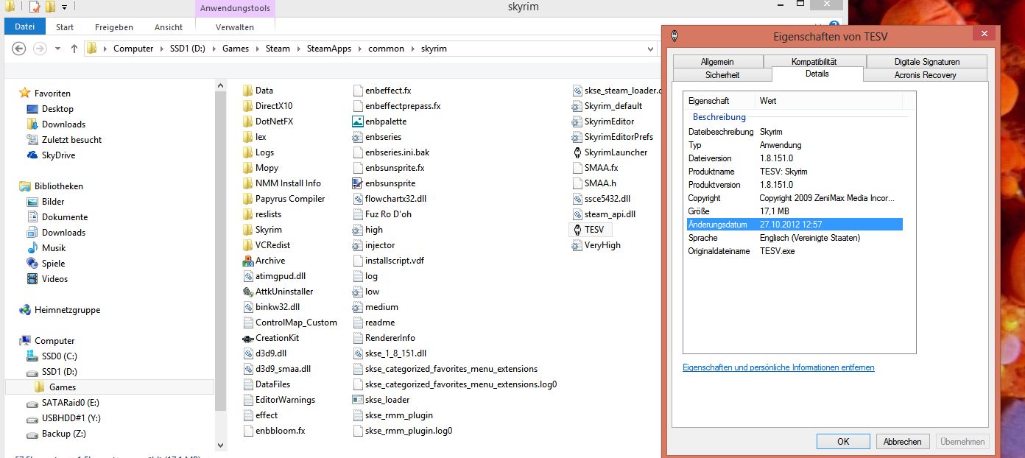The image size is (1025, 458).
Task: Click the Archive application icon
Action: click(x=248, y=261)
